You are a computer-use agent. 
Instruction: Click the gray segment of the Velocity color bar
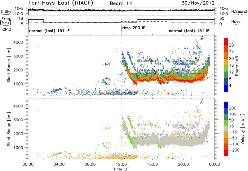[x=226, y=129]
